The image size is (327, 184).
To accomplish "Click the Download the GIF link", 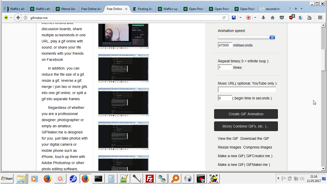I will 255,139.
